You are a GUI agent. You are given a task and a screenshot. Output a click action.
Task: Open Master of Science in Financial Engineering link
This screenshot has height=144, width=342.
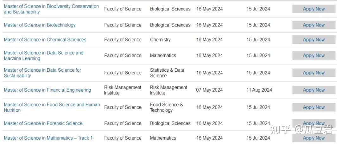pos(47,90)
